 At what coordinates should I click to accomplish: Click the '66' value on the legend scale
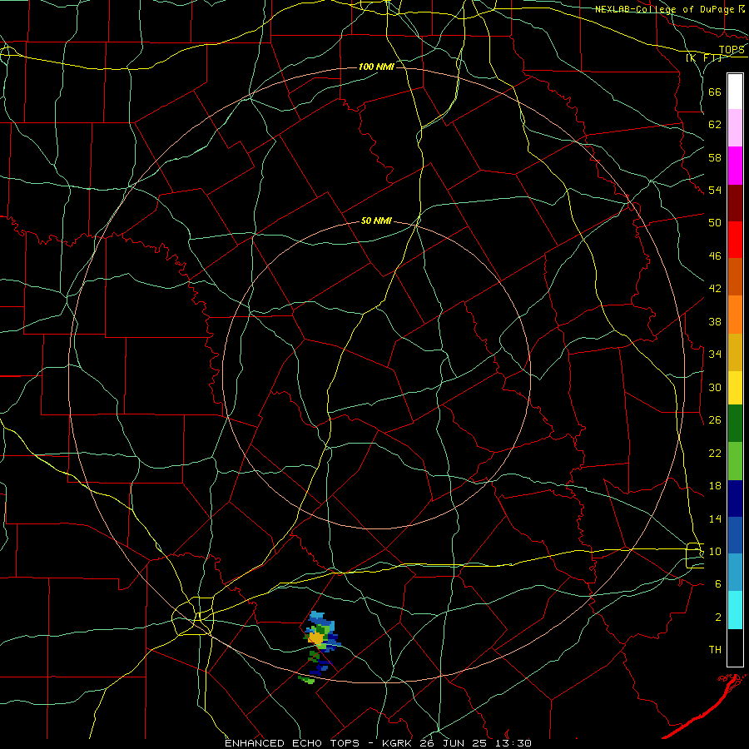point(715,92)
